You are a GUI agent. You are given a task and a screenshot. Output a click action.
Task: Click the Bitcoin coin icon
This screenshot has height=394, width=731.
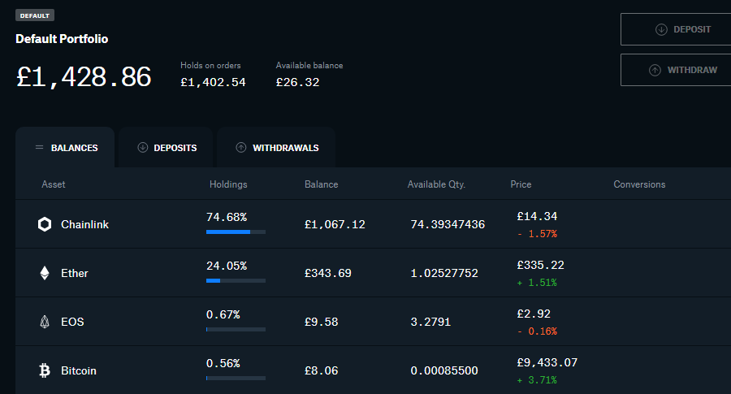[x=45, y=370]
